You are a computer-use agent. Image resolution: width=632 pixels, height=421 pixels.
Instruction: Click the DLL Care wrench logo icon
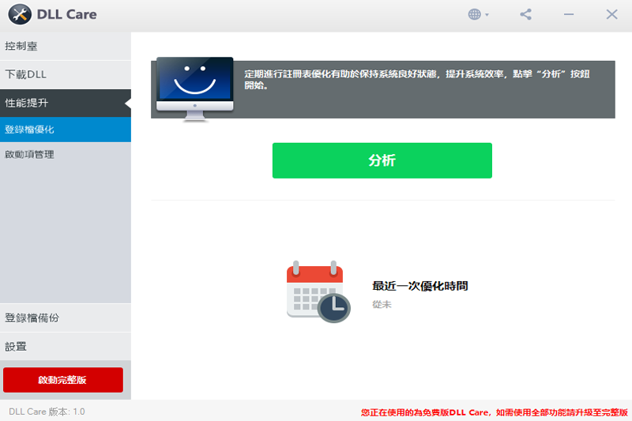(20, 14)
